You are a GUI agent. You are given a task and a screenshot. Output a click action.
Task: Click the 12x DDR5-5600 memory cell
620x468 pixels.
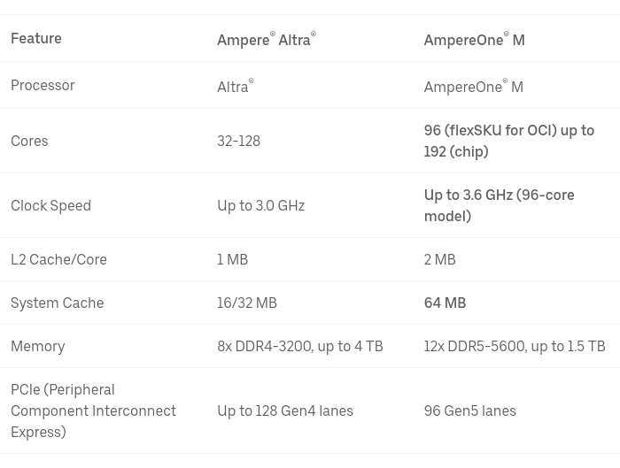515,347
